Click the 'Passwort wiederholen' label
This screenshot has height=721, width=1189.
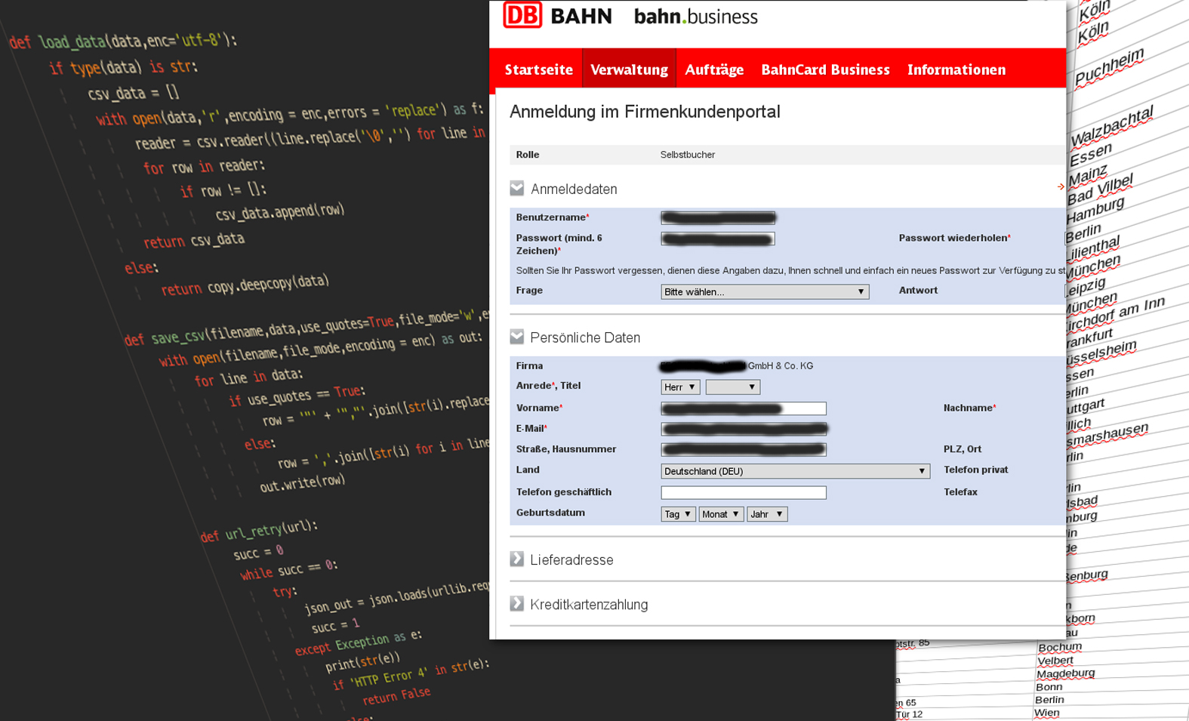pyautogui.click(x=954, y=238)
